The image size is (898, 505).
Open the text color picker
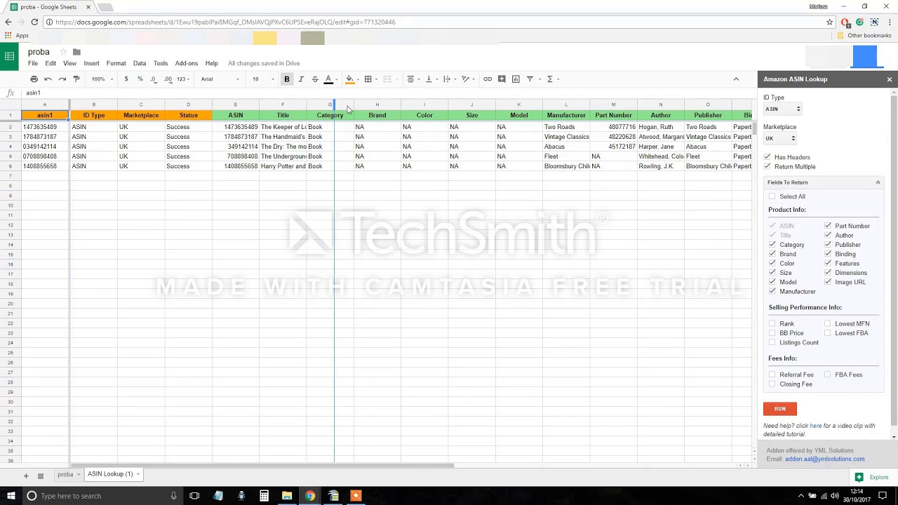tap(328, 79)
